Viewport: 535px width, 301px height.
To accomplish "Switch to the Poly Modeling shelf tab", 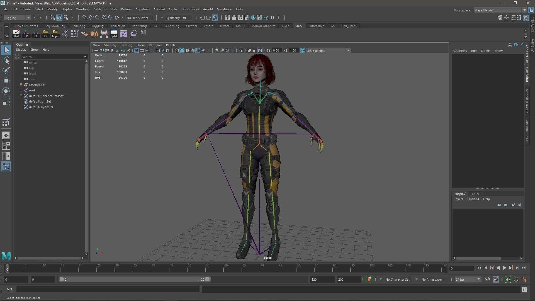I will pyautogui.click(x=55, y=26).
